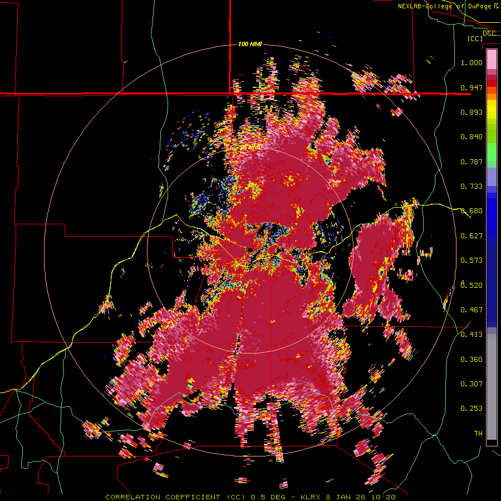Select the 0.627 color scale value

pyautogui.click(x=471, y=236)
